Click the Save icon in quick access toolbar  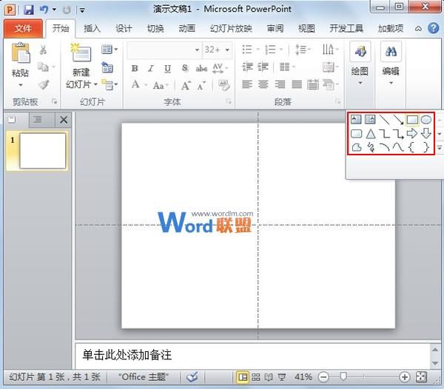pyautogui.click(x=29, y=10)
